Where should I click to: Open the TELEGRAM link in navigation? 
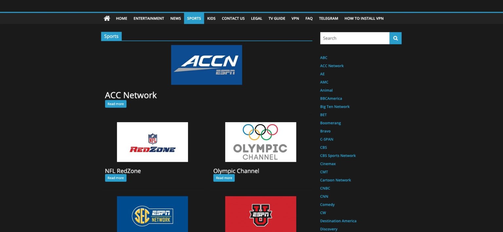[328, 18]
